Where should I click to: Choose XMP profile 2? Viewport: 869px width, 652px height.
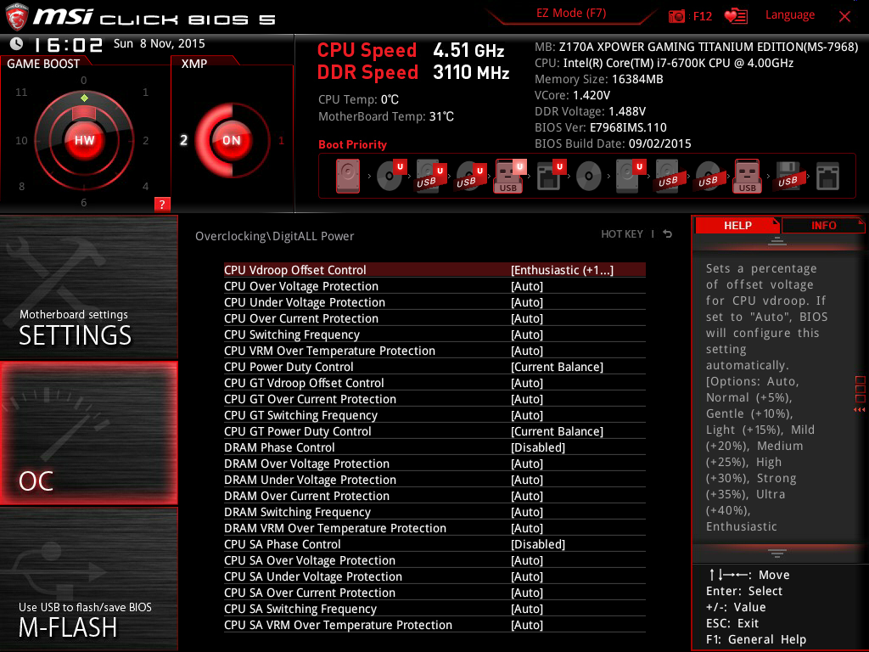point(183,140)
